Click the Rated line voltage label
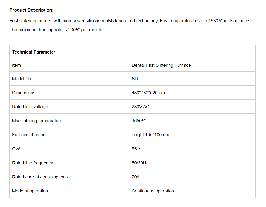Image resolution: width=266 pixels, height=207 pixels. click(x=30, y=107)
